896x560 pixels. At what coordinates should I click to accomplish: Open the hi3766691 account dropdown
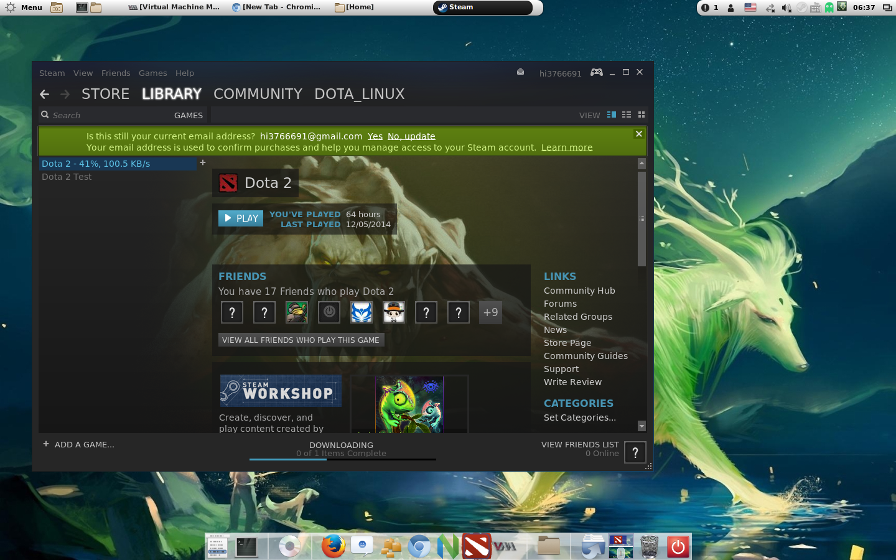coord(561,73)
